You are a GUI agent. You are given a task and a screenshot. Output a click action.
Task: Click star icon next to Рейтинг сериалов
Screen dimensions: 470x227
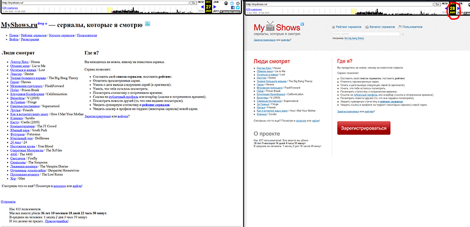[333, 27]
